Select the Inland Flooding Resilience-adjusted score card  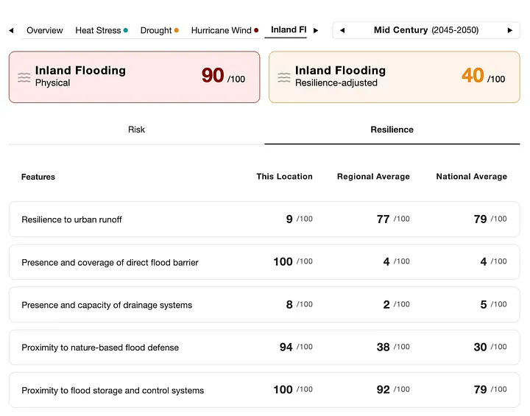pyautogui.click(x=394, y=77)
